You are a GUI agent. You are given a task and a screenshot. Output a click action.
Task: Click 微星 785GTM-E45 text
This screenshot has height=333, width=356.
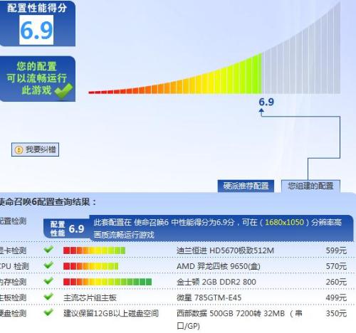[x=209, y=297]
